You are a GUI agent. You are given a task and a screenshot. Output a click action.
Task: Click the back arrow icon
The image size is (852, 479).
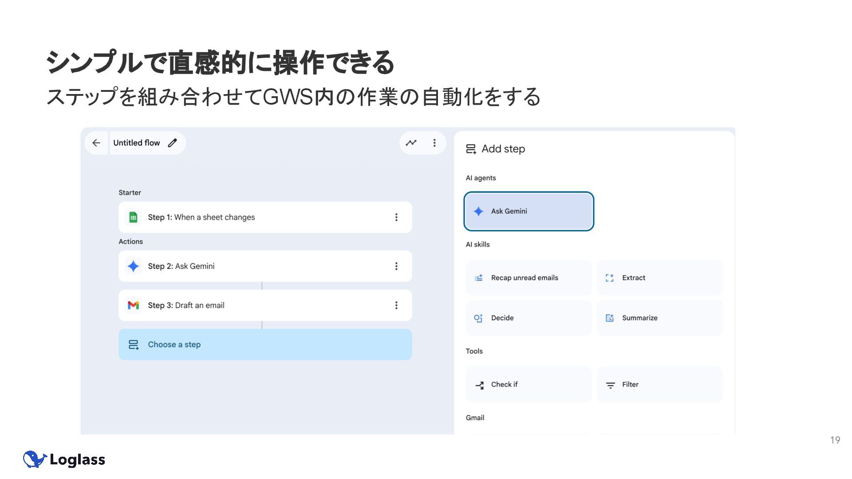[96, 143]
